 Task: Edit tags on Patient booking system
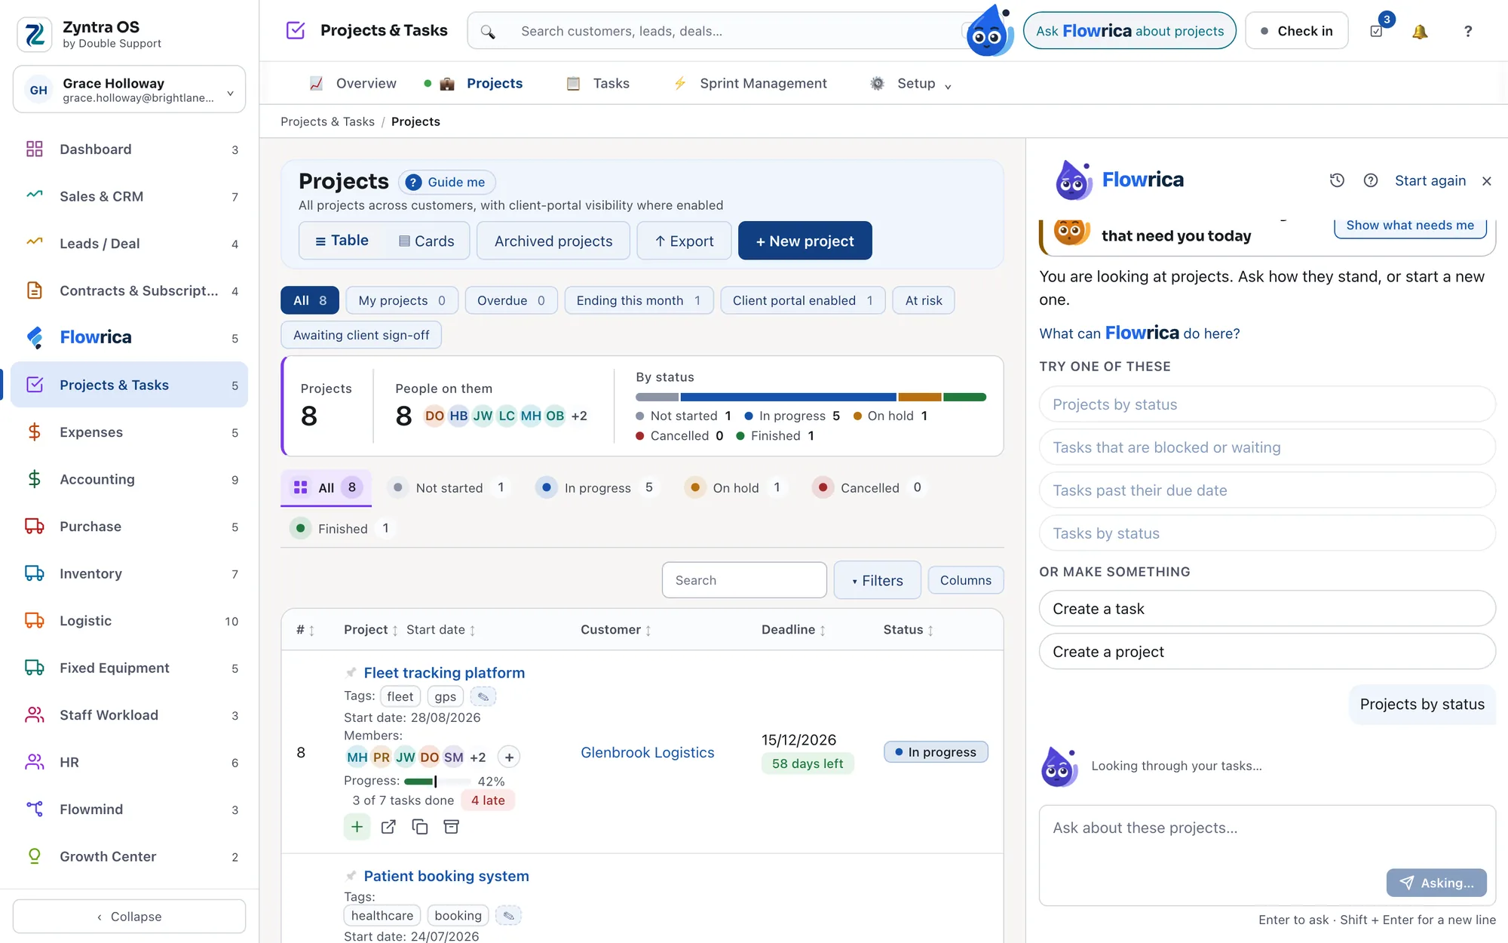click(509, 916)
